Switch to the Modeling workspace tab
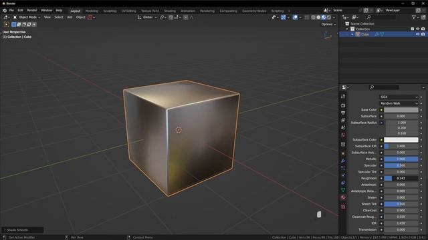 click(x=92, y=11)
